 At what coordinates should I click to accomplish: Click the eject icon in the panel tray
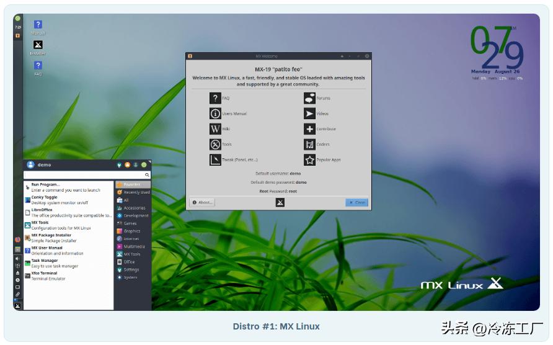[x=17, y=273]
